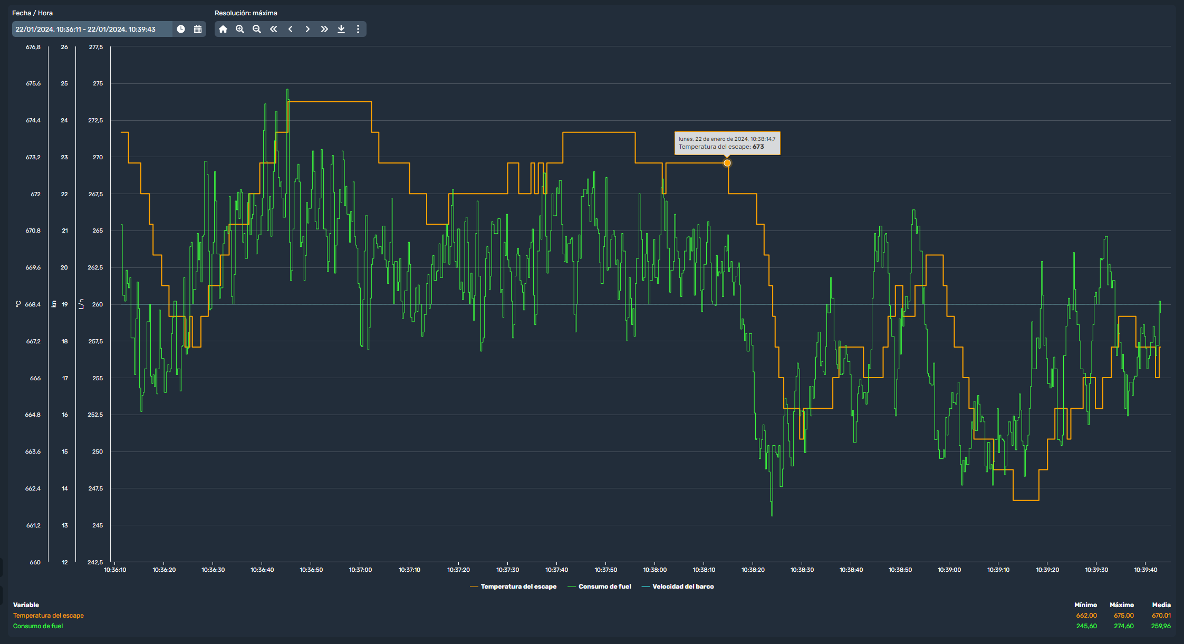
Task: Zoom out of the chart
Action: click(257, 29)
